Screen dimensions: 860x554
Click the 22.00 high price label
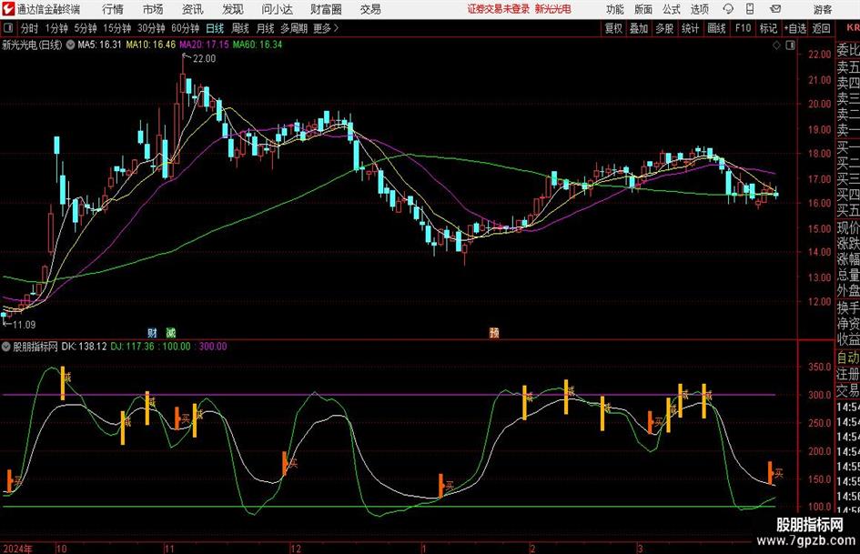(x=204, y=59)
